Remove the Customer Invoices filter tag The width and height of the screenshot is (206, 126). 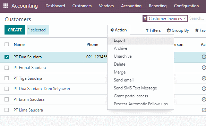pyautogui.click(x=184, y=18)
